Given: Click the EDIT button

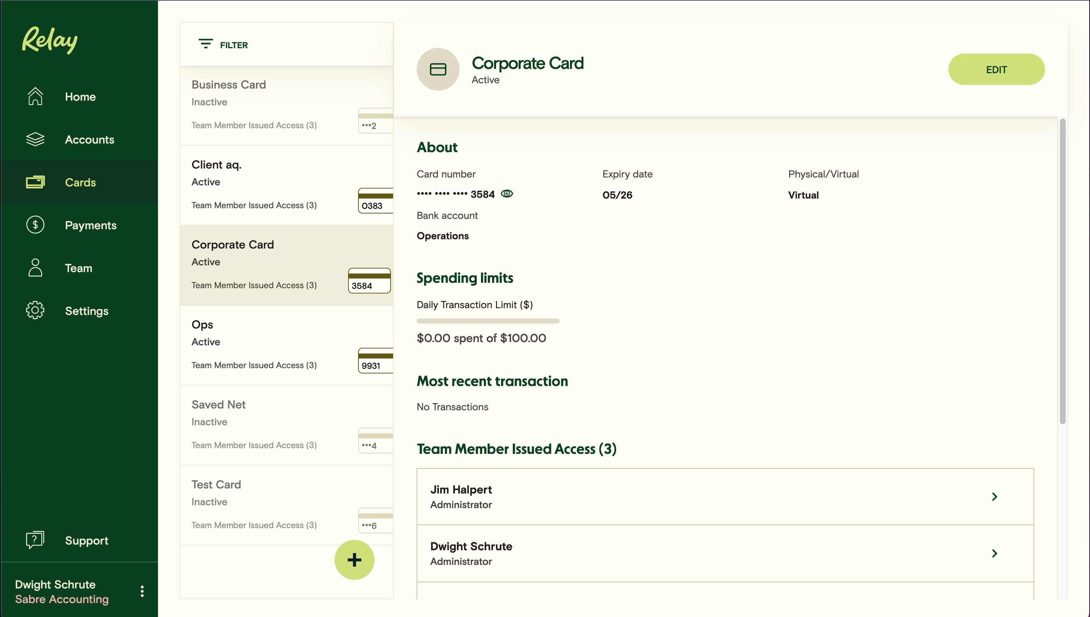Looking at the screenshot, I should [x=996, y=69].
